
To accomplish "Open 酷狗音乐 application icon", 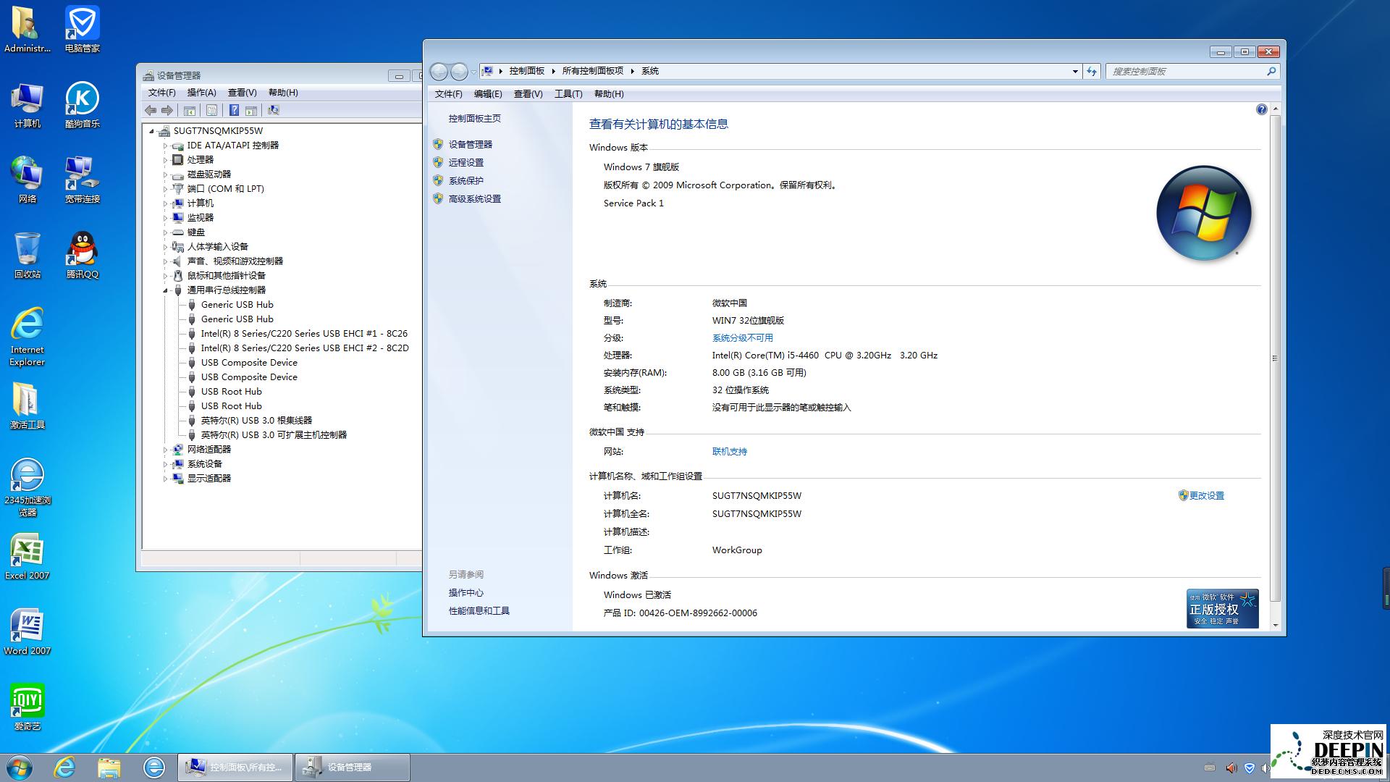I will click(x=80, y=104).
